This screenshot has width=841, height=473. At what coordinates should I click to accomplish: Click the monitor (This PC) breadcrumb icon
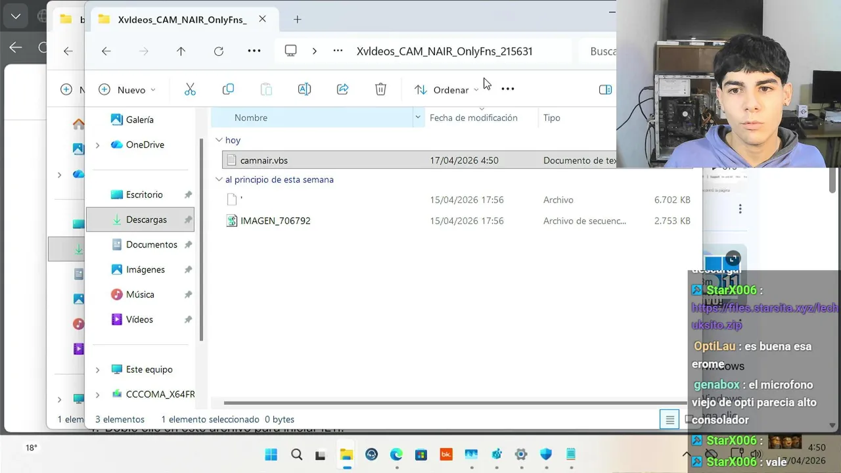290,51
